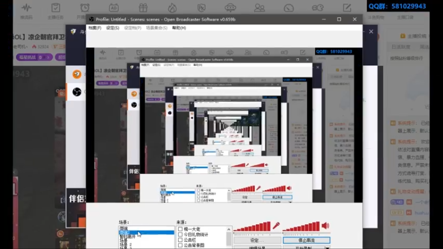The height and width of the screenshot is (249, 443).
Task: Adjust the desktop audio volume meter bars
Action: click(301, 227)
